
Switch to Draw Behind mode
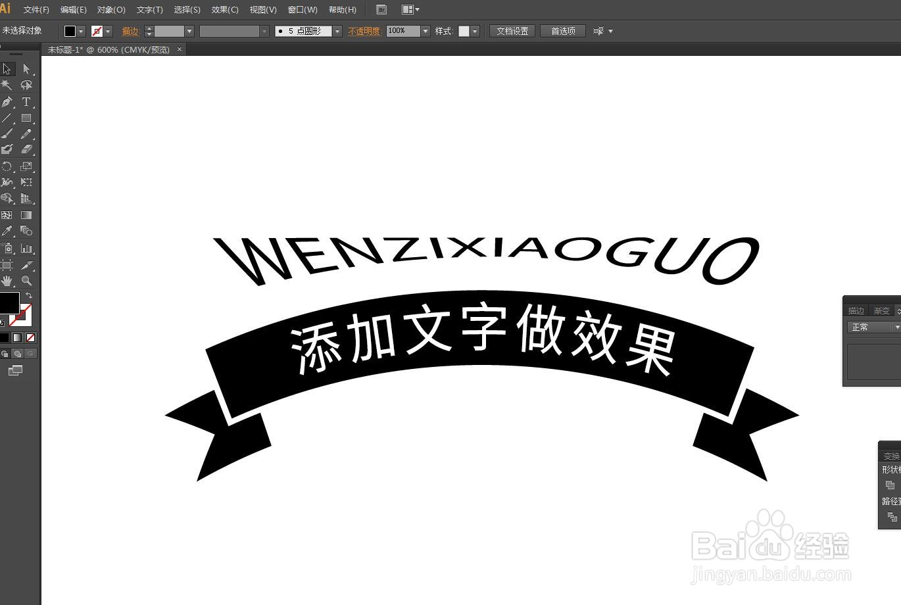[x=18, y=354]
